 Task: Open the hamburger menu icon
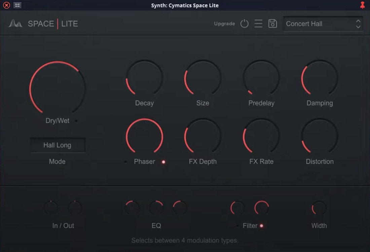point(258,24)
